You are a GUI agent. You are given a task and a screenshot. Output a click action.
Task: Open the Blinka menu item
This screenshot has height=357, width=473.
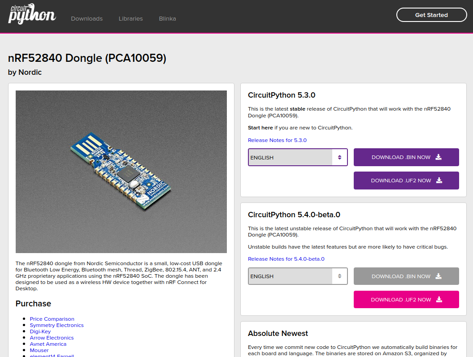(x=167, y=19)
